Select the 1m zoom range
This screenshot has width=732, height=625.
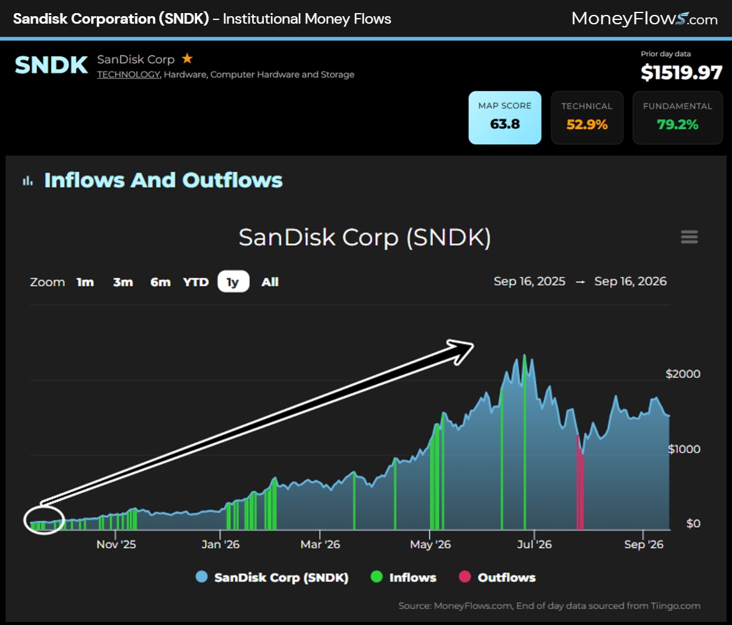pos(85,282)
